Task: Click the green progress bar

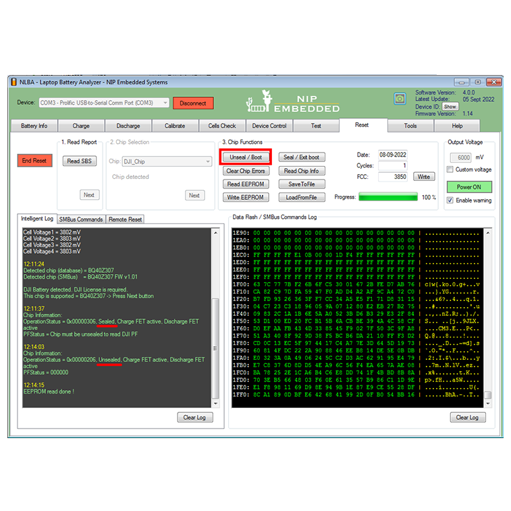Action: coord(388,197)
